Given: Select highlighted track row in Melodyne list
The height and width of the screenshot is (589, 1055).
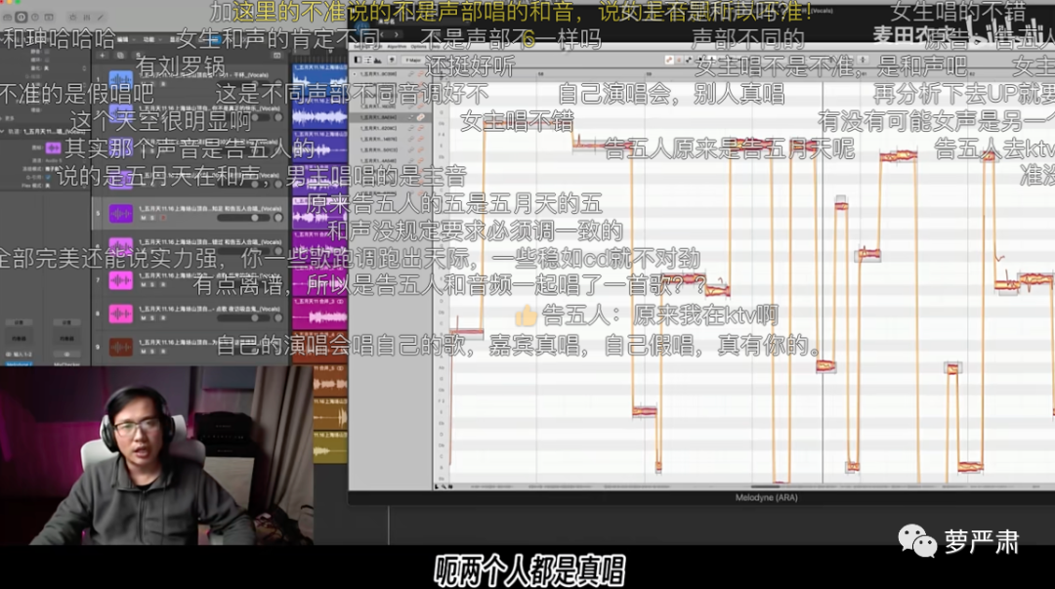Looking at the screenshot, I should click(390, 117).
